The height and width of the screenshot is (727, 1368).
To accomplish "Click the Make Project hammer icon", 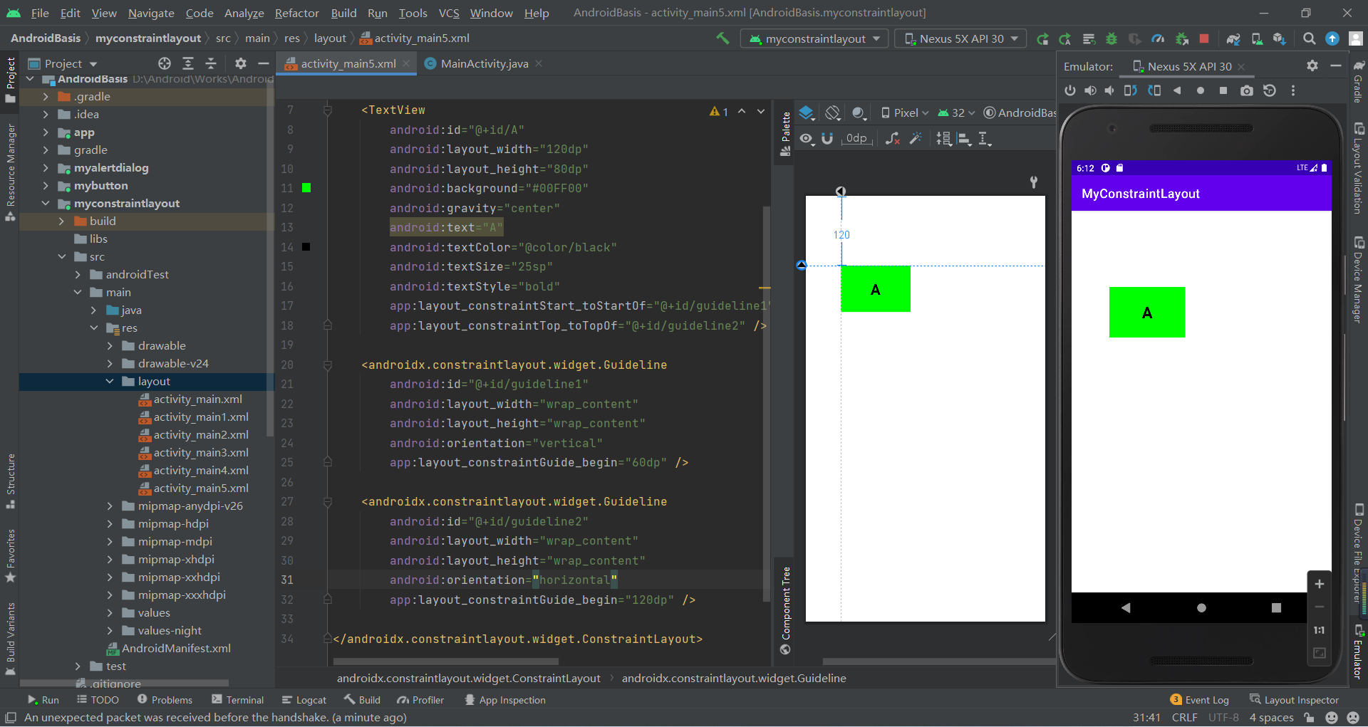I will click(x=722, y=38).
